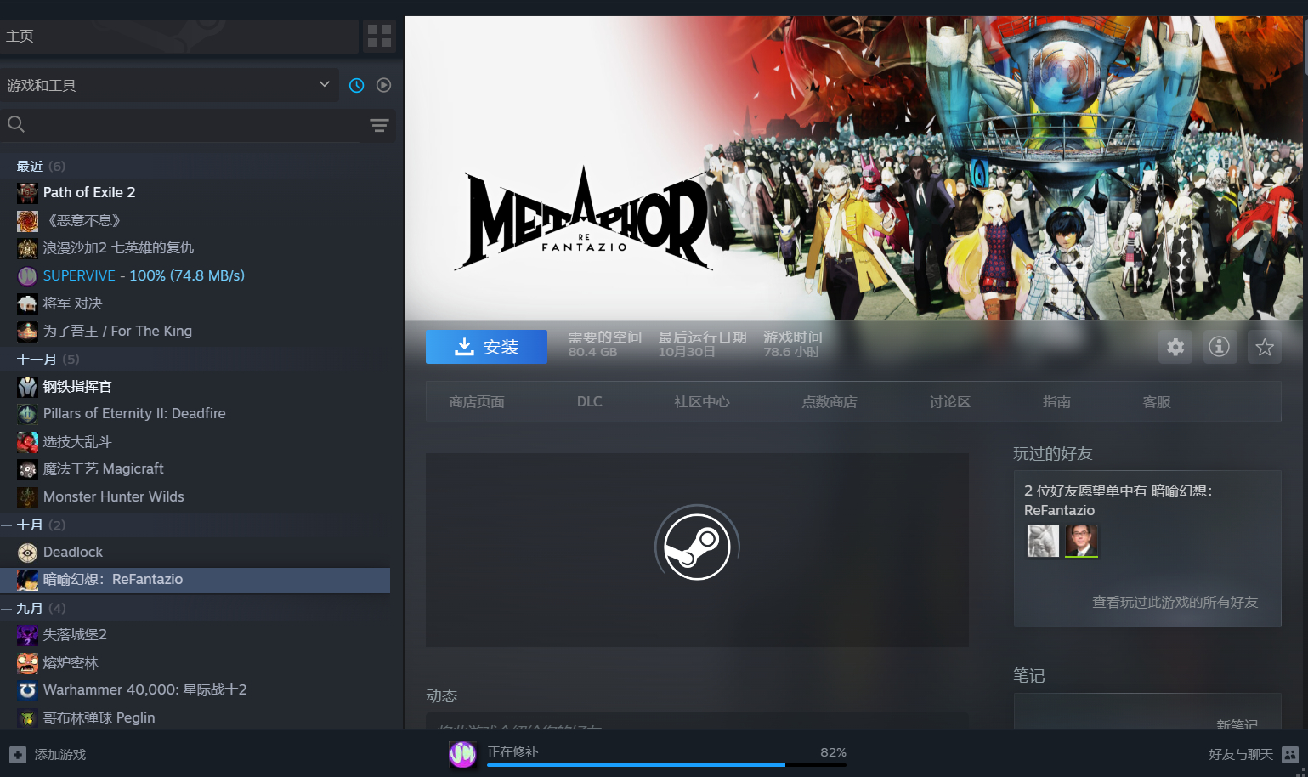Select 为了吾王 / For The King icon
The width and height of the screenshot is (1308, 777).
[28, 332]
